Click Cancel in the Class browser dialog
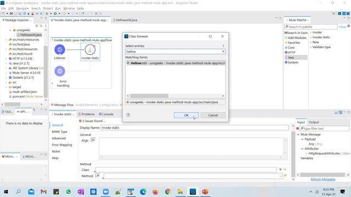The image size is (351, 197). (x=213, y=115)
